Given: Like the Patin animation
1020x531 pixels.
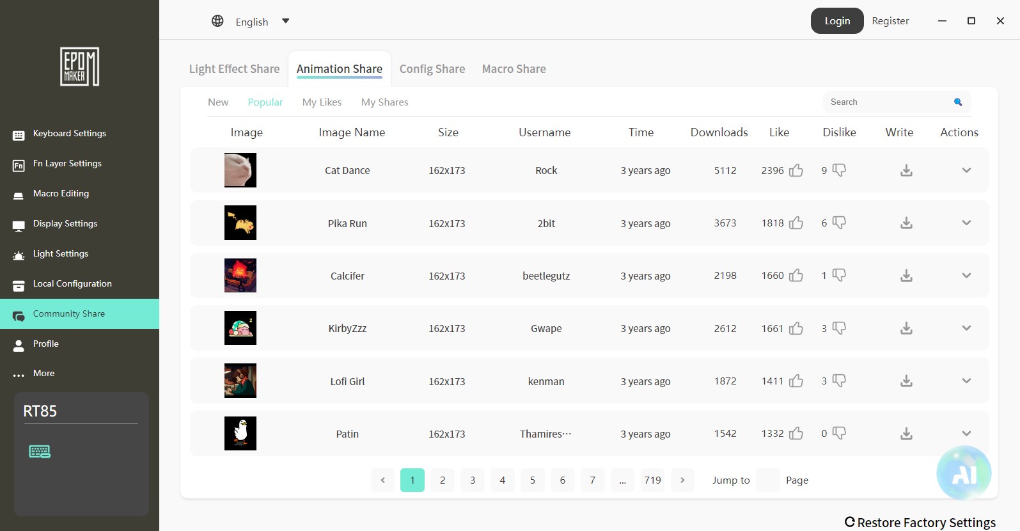Looking at the screenshot, I should click(796, 433).
